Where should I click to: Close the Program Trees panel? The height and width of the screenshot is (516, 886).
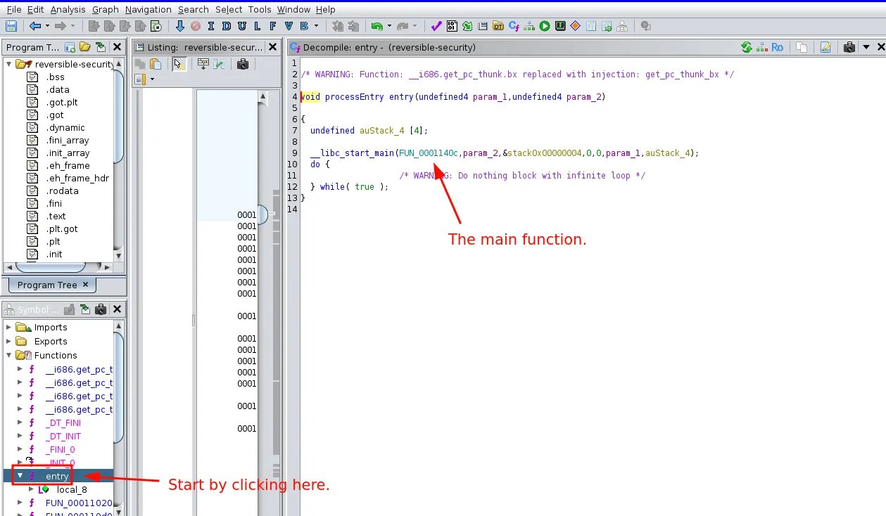click(118, 47)
